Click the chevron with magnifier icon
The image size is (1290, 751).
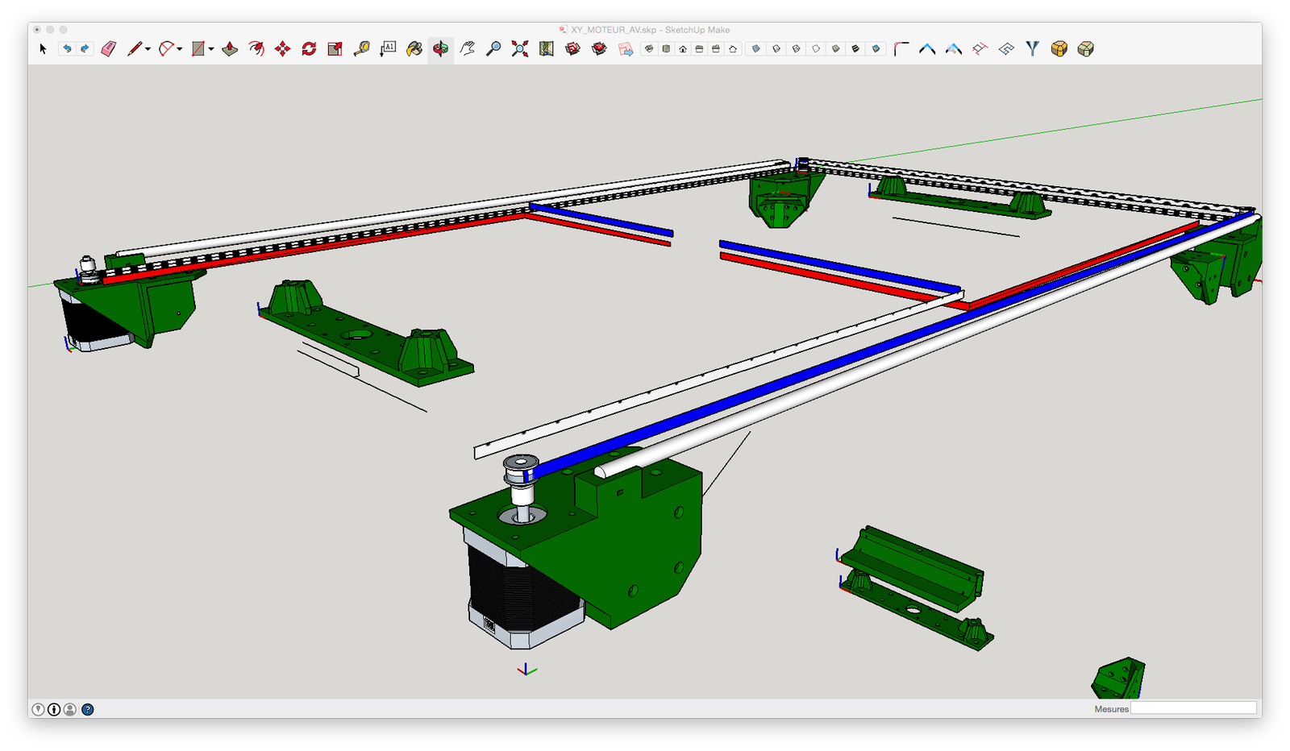click(954, 49)
